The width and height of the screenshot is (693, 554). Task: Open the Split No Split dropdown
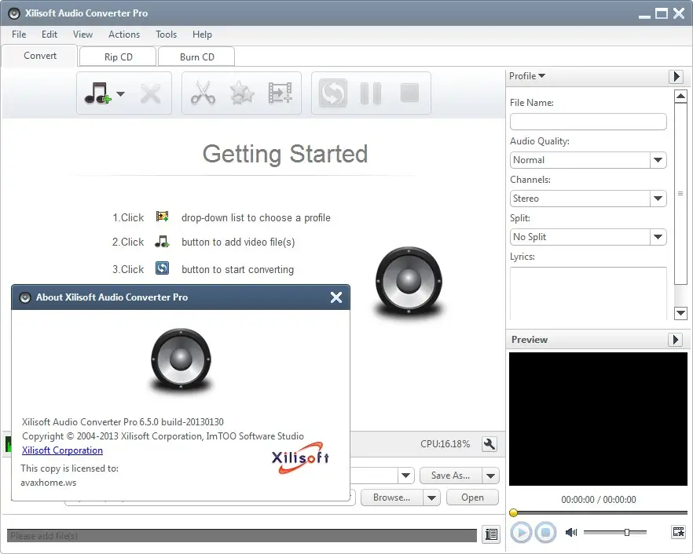(588, 237)
